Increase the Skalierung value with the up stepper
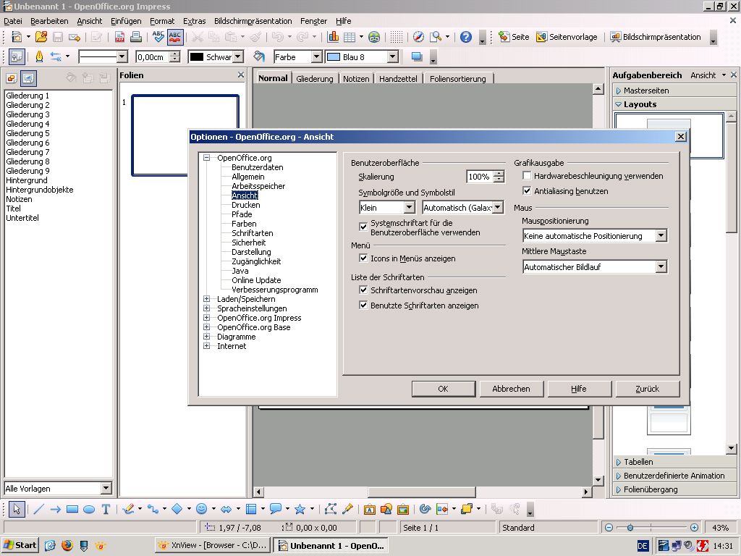This screenshot has width=741, height=556. 499,174
